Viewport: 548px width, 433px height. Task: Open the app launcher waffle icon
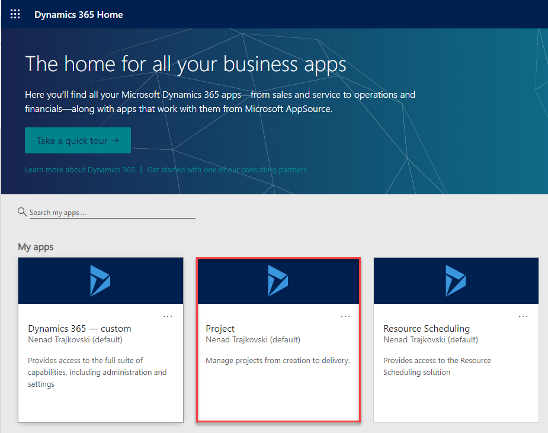point(15,14)
